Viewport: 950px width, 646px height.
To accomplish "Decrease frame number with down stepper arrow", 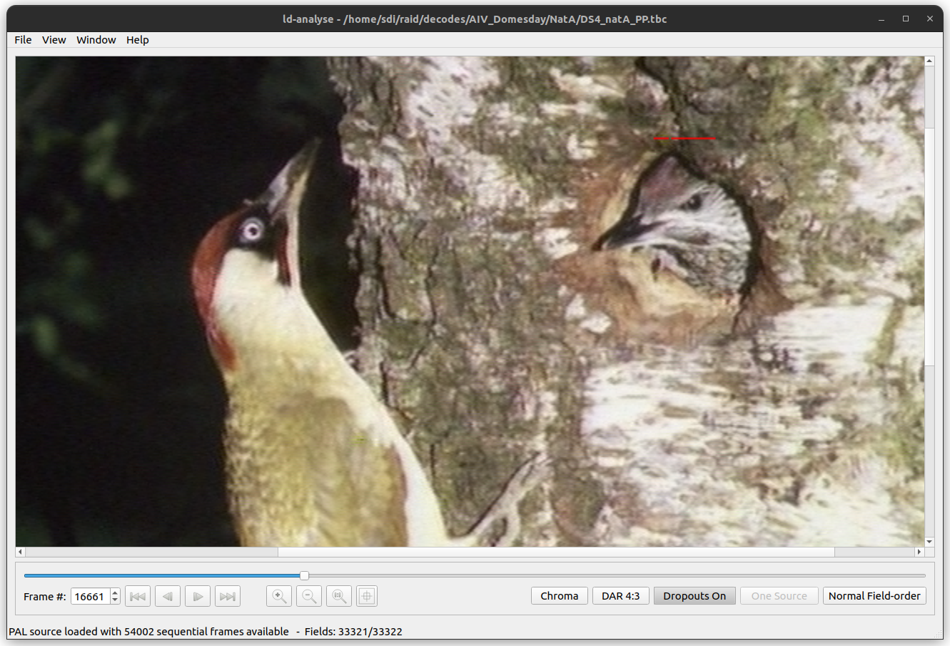I will point(115,600).
